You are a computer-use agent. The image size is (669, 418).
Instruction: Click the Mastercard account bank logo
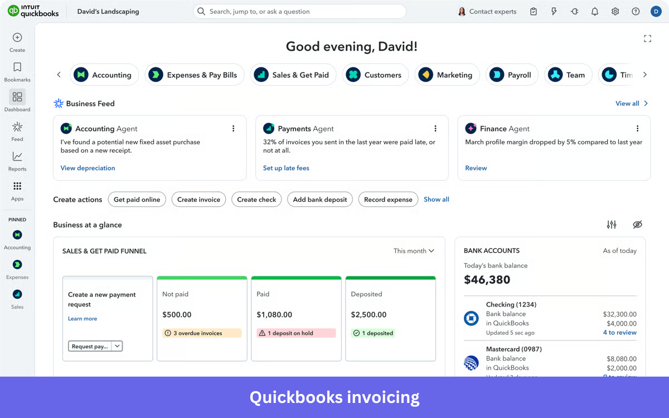click(472, 363)
